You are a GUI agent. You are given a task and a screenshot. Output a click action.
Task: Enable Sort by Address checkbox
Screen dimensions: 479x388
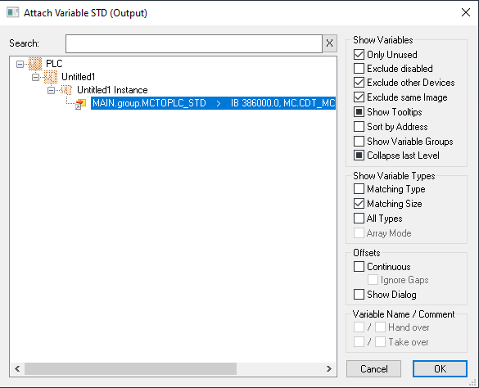point(359,127)
